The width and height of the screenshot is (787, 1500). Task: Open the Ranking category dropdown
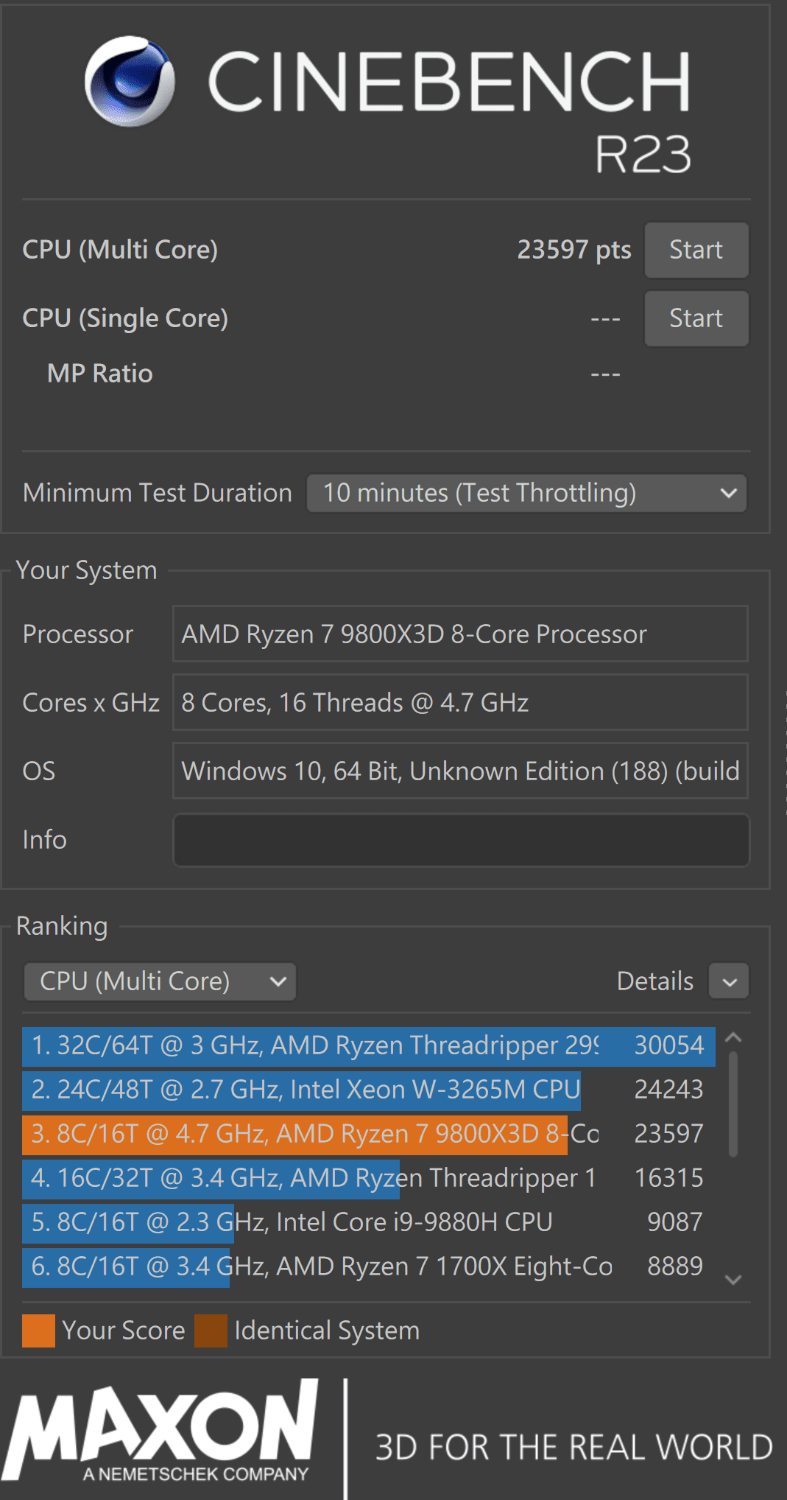click(160, 981)
